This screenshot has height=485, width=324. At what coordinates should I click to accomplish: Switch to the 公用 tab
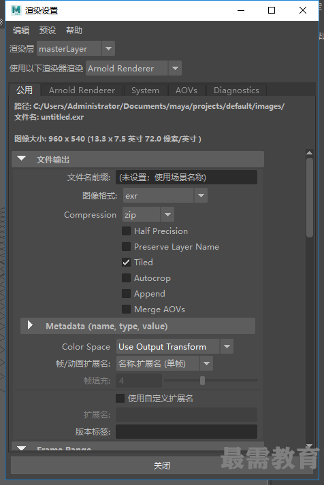click(25, 90)
